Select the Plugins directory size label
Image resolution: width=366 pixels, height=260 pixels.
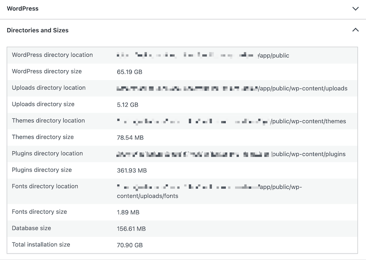pos(42,170)
